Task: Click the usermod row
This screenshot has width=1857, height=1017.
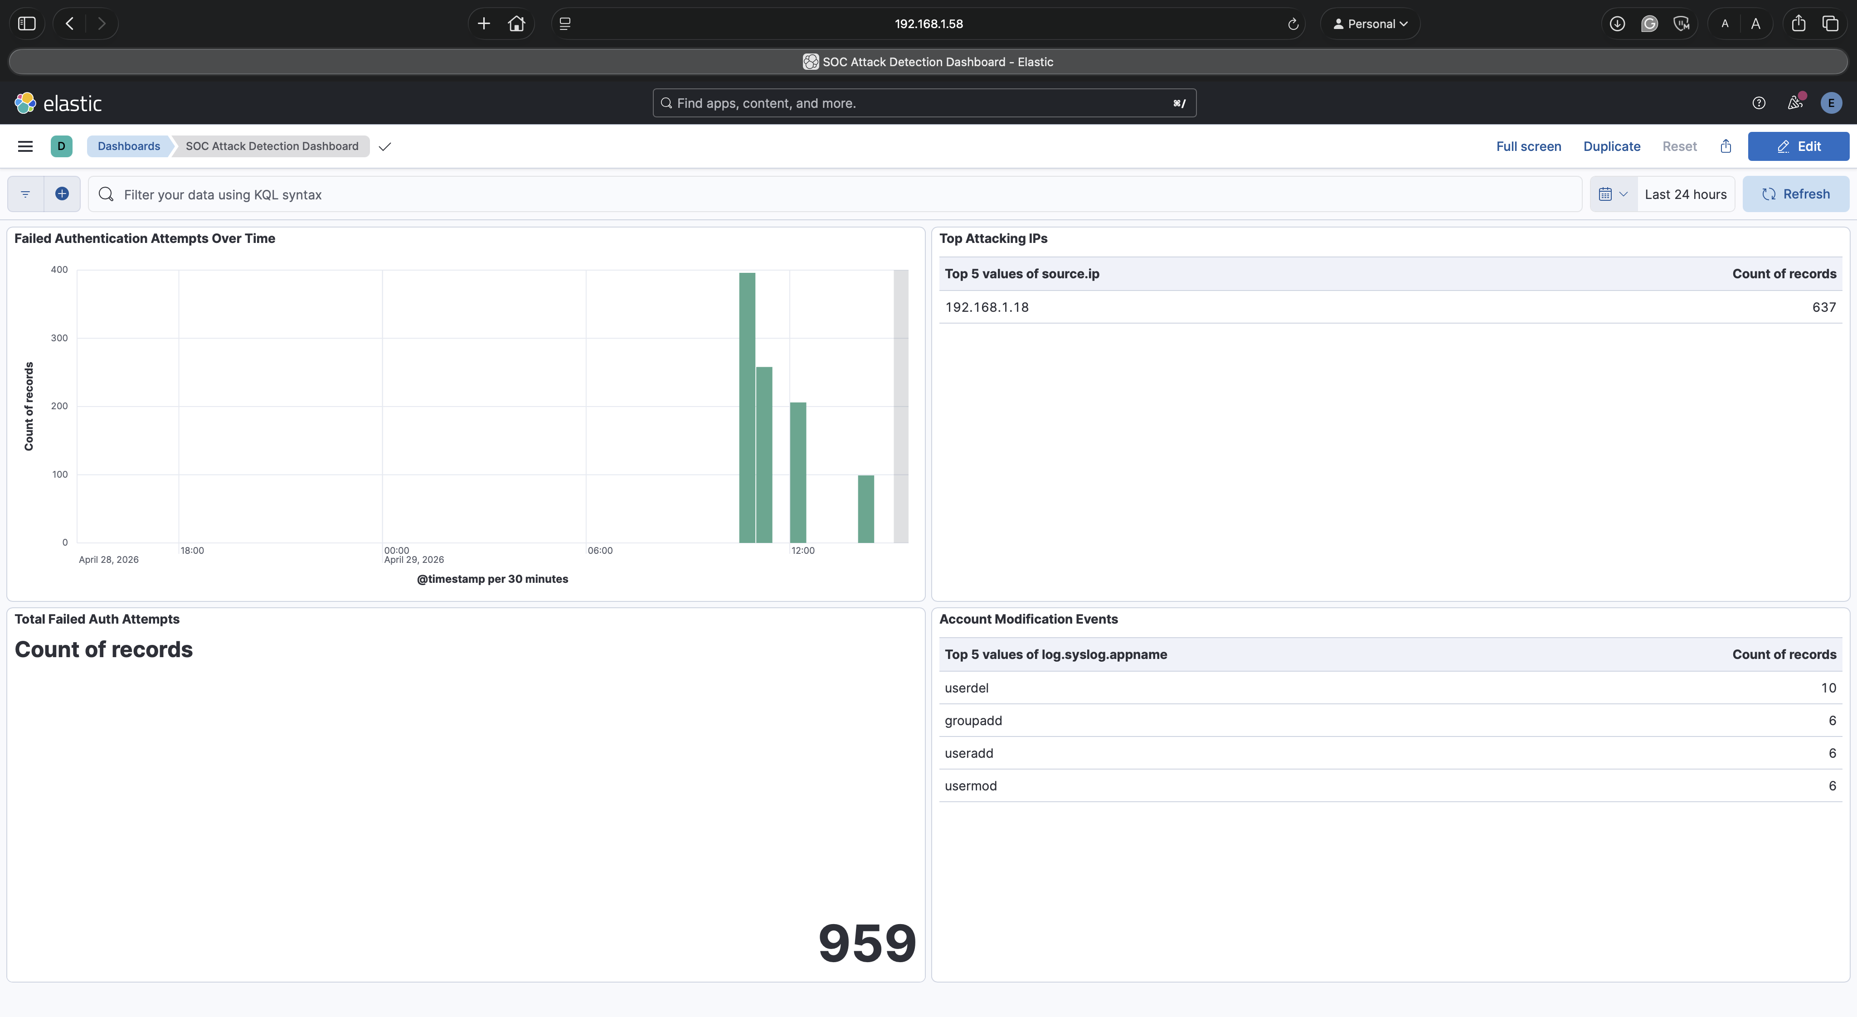Action: 1390,785
